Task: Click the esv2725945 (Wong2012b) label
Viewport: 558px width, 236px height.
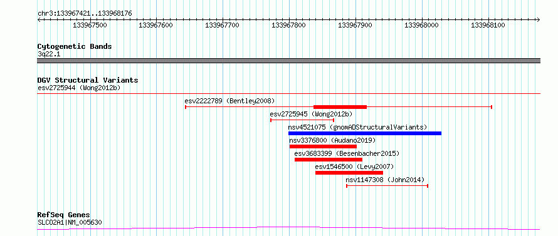Action: coord(311,114)
